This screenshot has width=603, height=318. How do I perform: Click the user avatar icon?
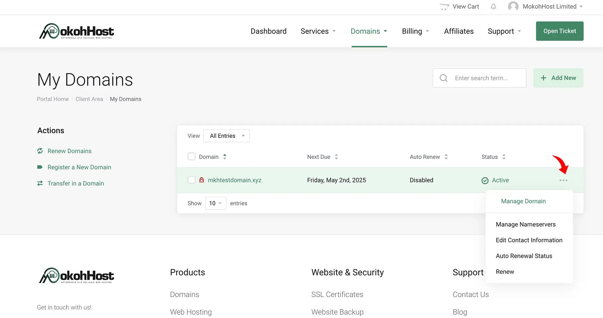513,6
